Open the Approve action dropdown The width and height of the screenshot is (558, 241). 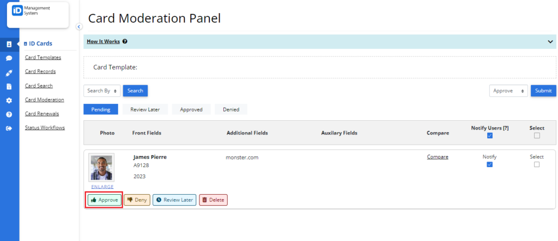click(508, 91)
